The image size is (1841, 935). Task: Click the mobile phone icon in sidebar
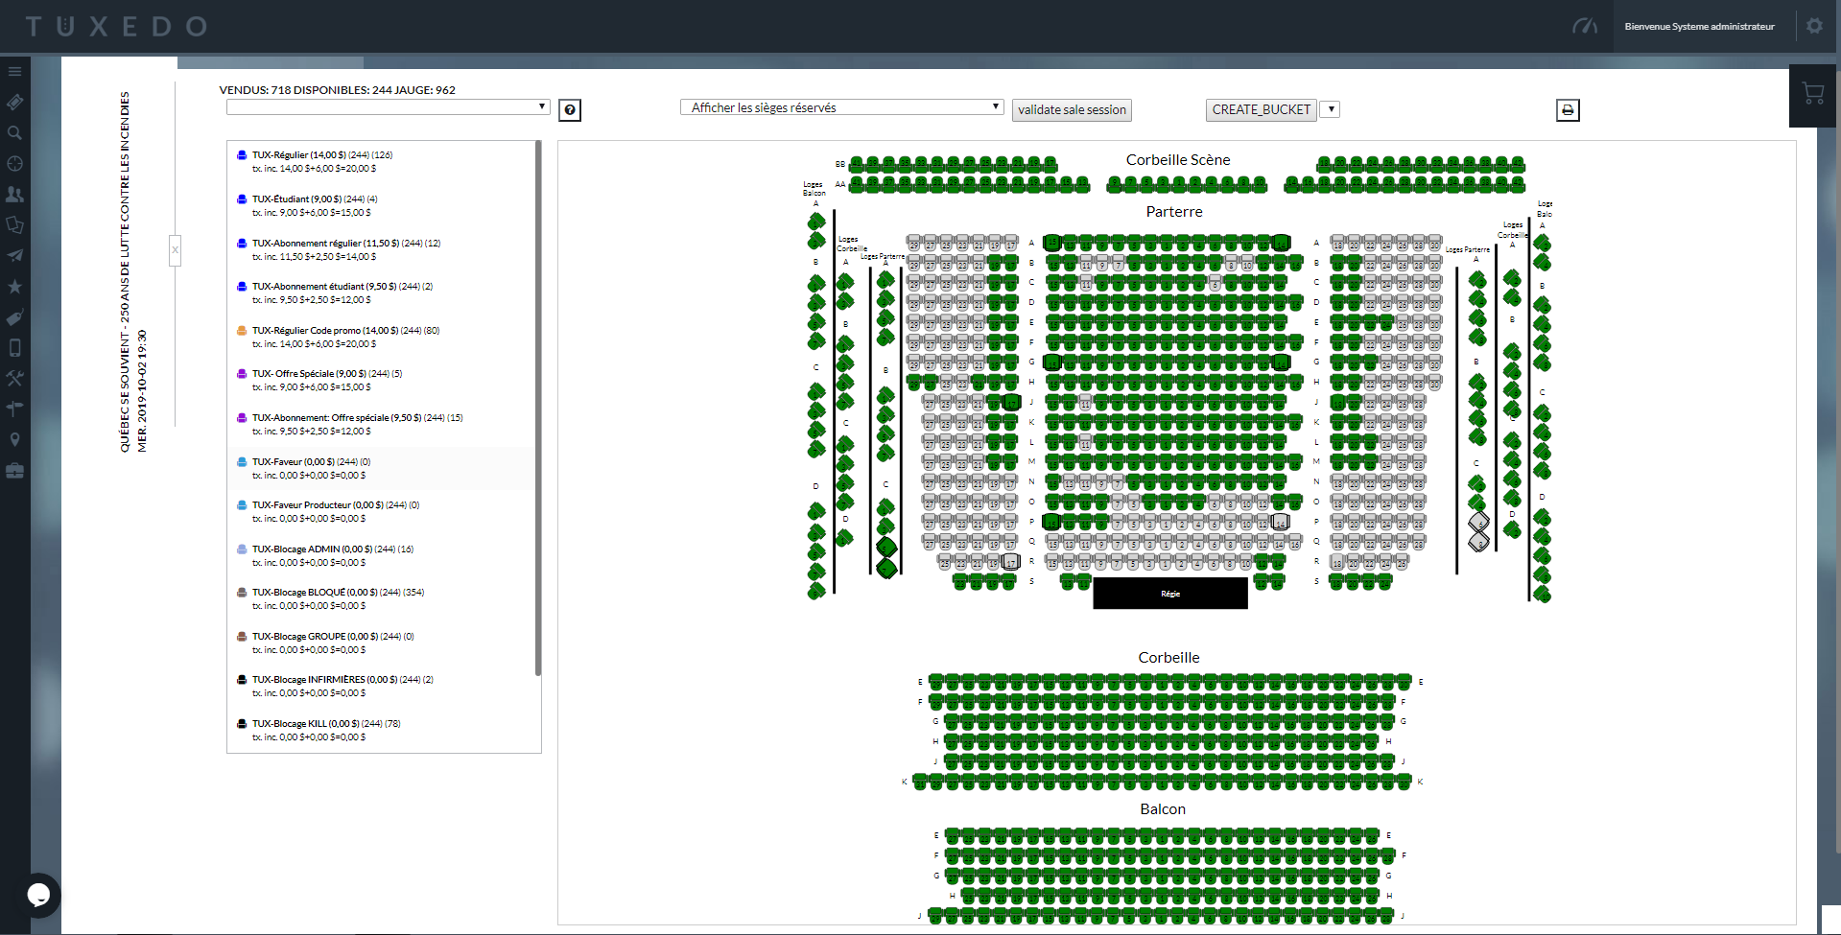click(x=14, y=347)
